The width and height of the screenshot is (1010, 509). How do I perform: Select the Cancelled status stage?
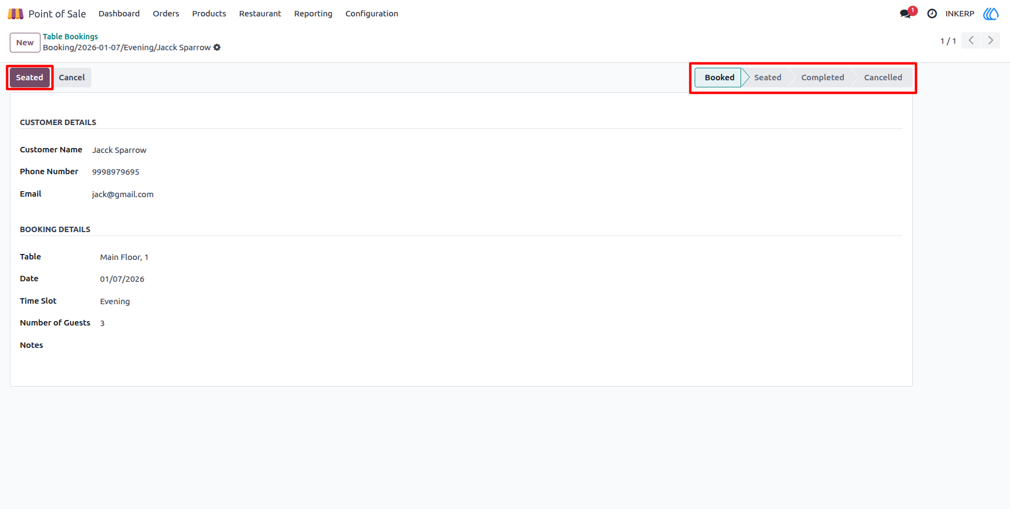click(883, 78)
